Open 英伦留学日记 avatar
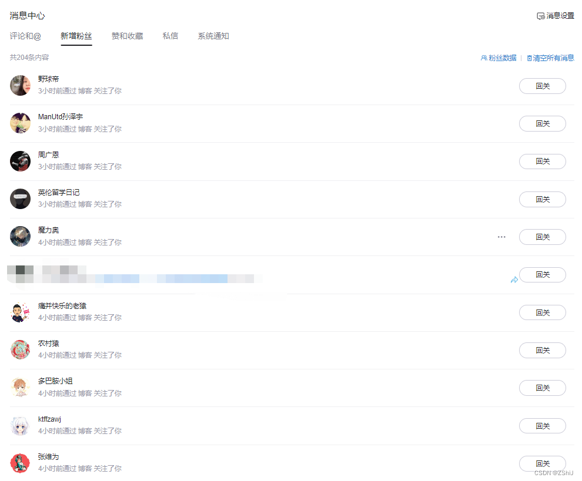 tap(20, 199)
